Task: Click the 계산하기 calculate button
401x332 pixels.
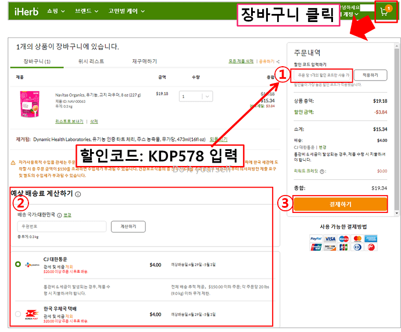Action: [x=128, y=226]
